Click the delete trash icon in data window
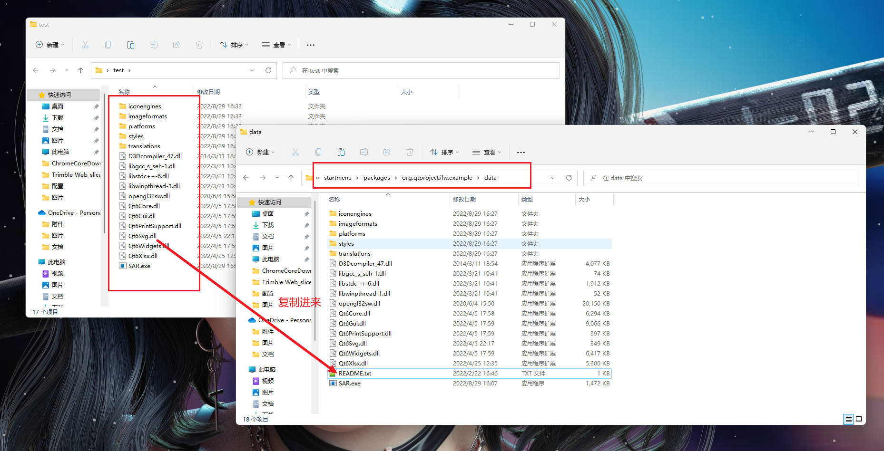 [x=410, y=152]
